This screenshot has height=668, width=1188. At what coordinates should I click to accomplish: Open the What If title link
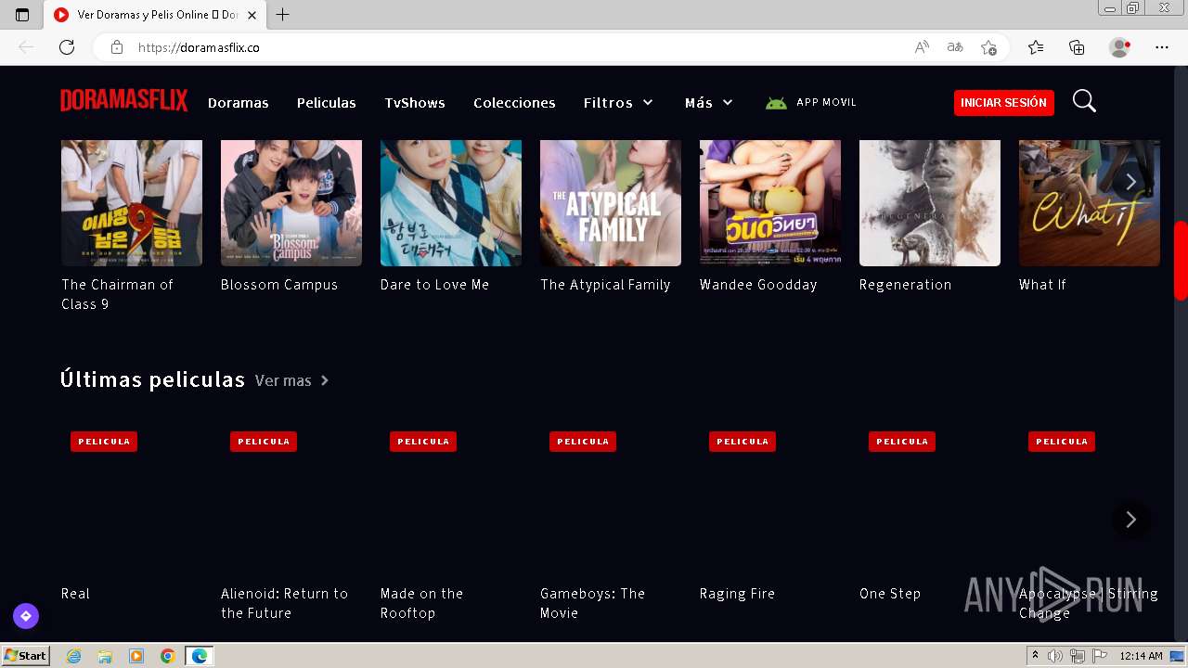(1042, 285)
